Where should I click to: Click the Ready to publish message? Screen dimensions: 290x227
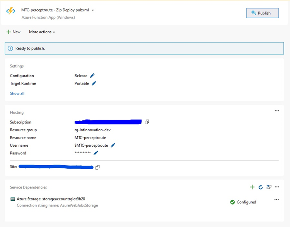coord(30,48)
